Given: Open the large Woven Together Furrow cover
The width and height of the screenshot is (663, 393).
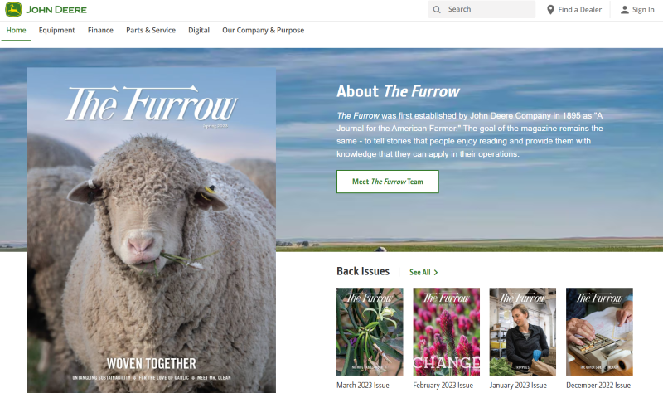Looking at the screenshot, I should (152, 230).
